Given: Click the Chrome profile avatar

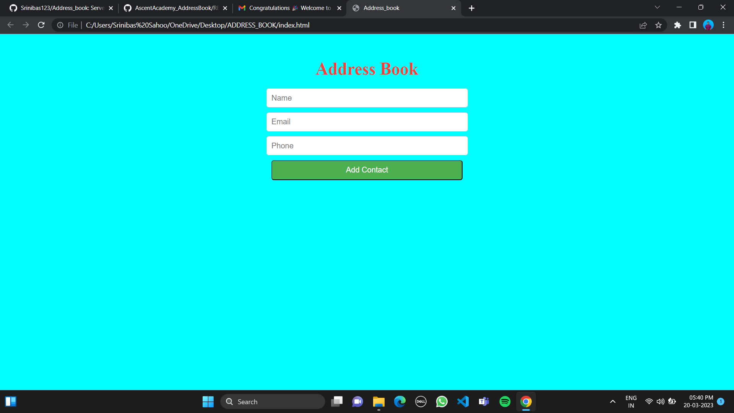Looking at the screenshot, I should pyautogui.click(x=708, y=25).
